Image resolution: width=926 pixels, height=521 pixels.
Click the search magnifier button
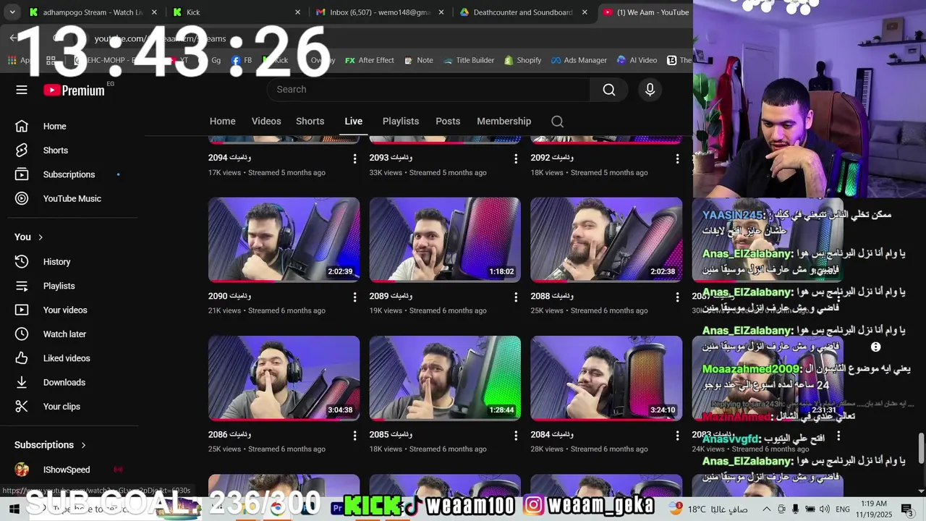pyautogui.click(x=609, y=90)
